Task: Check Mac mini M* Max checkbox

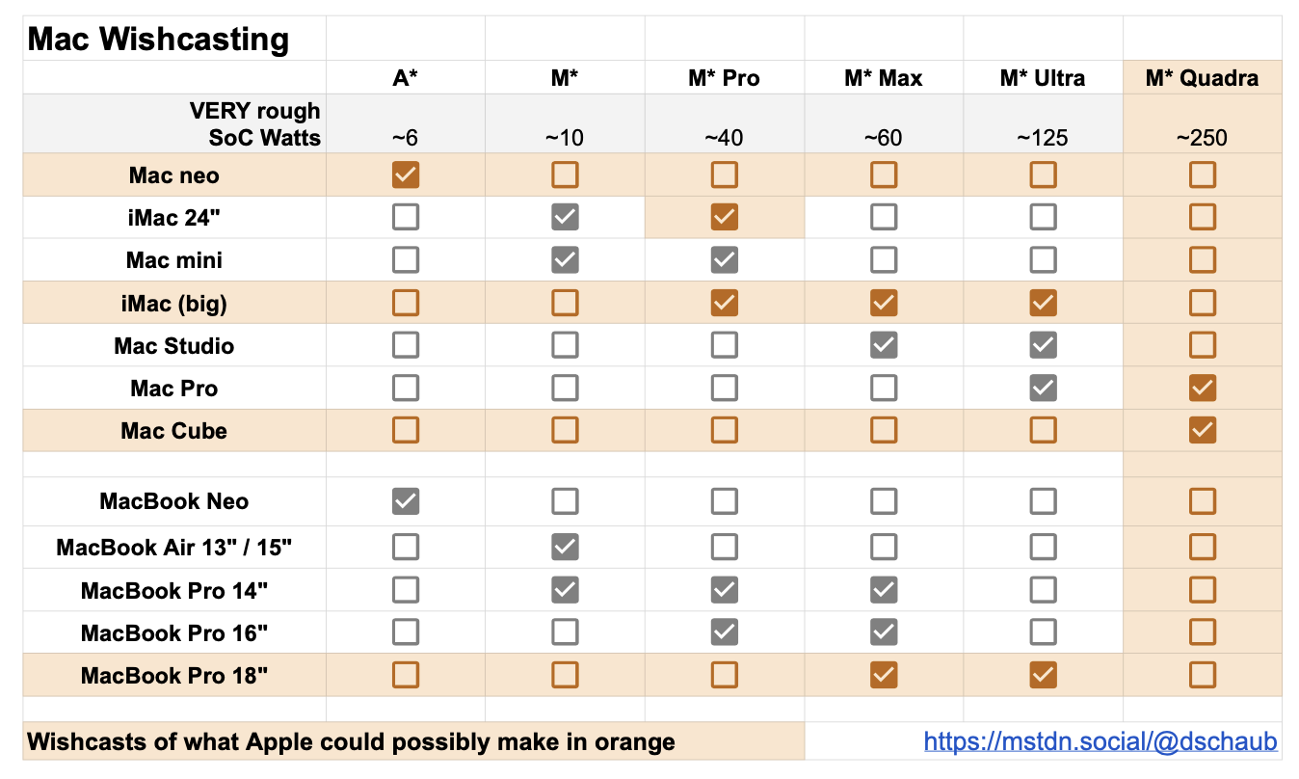Action: (x=884, y=260)
